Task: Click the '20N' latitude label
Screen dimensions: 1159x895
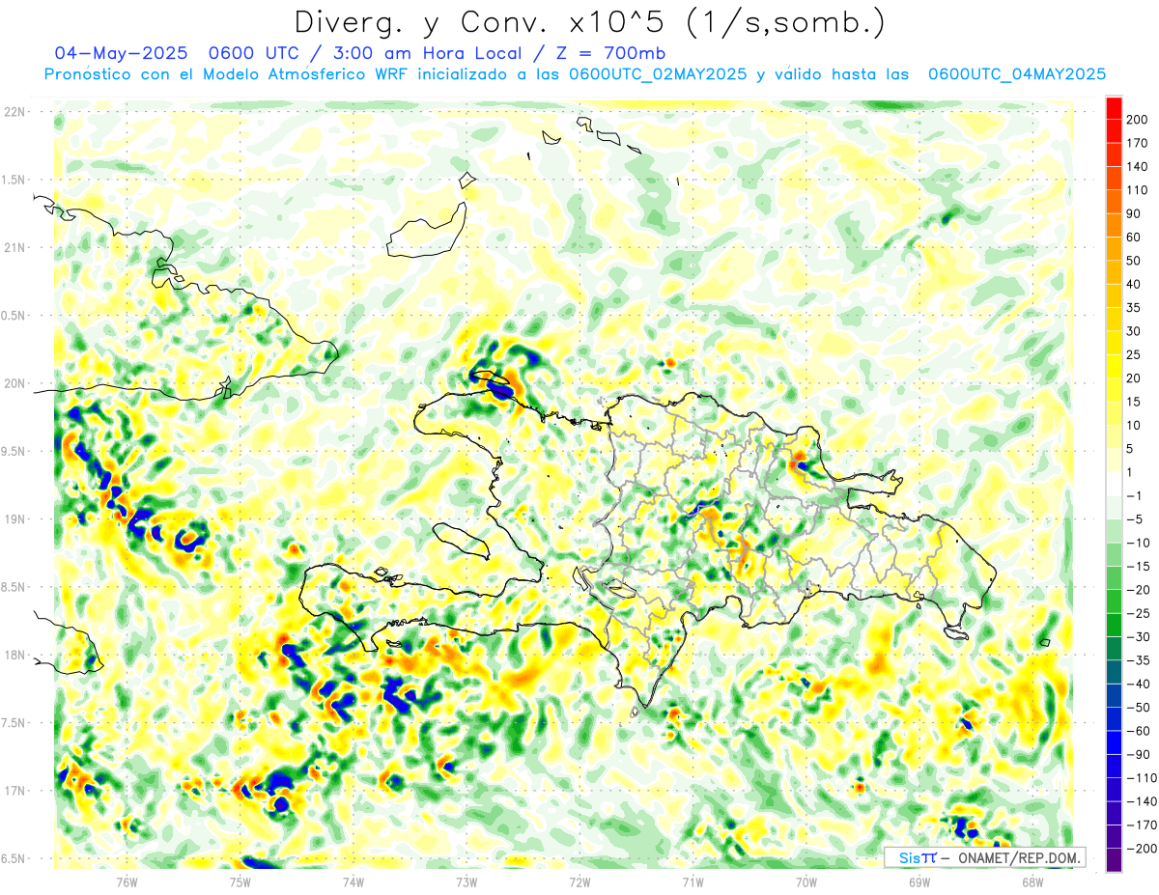Action: tap(14, 383)
